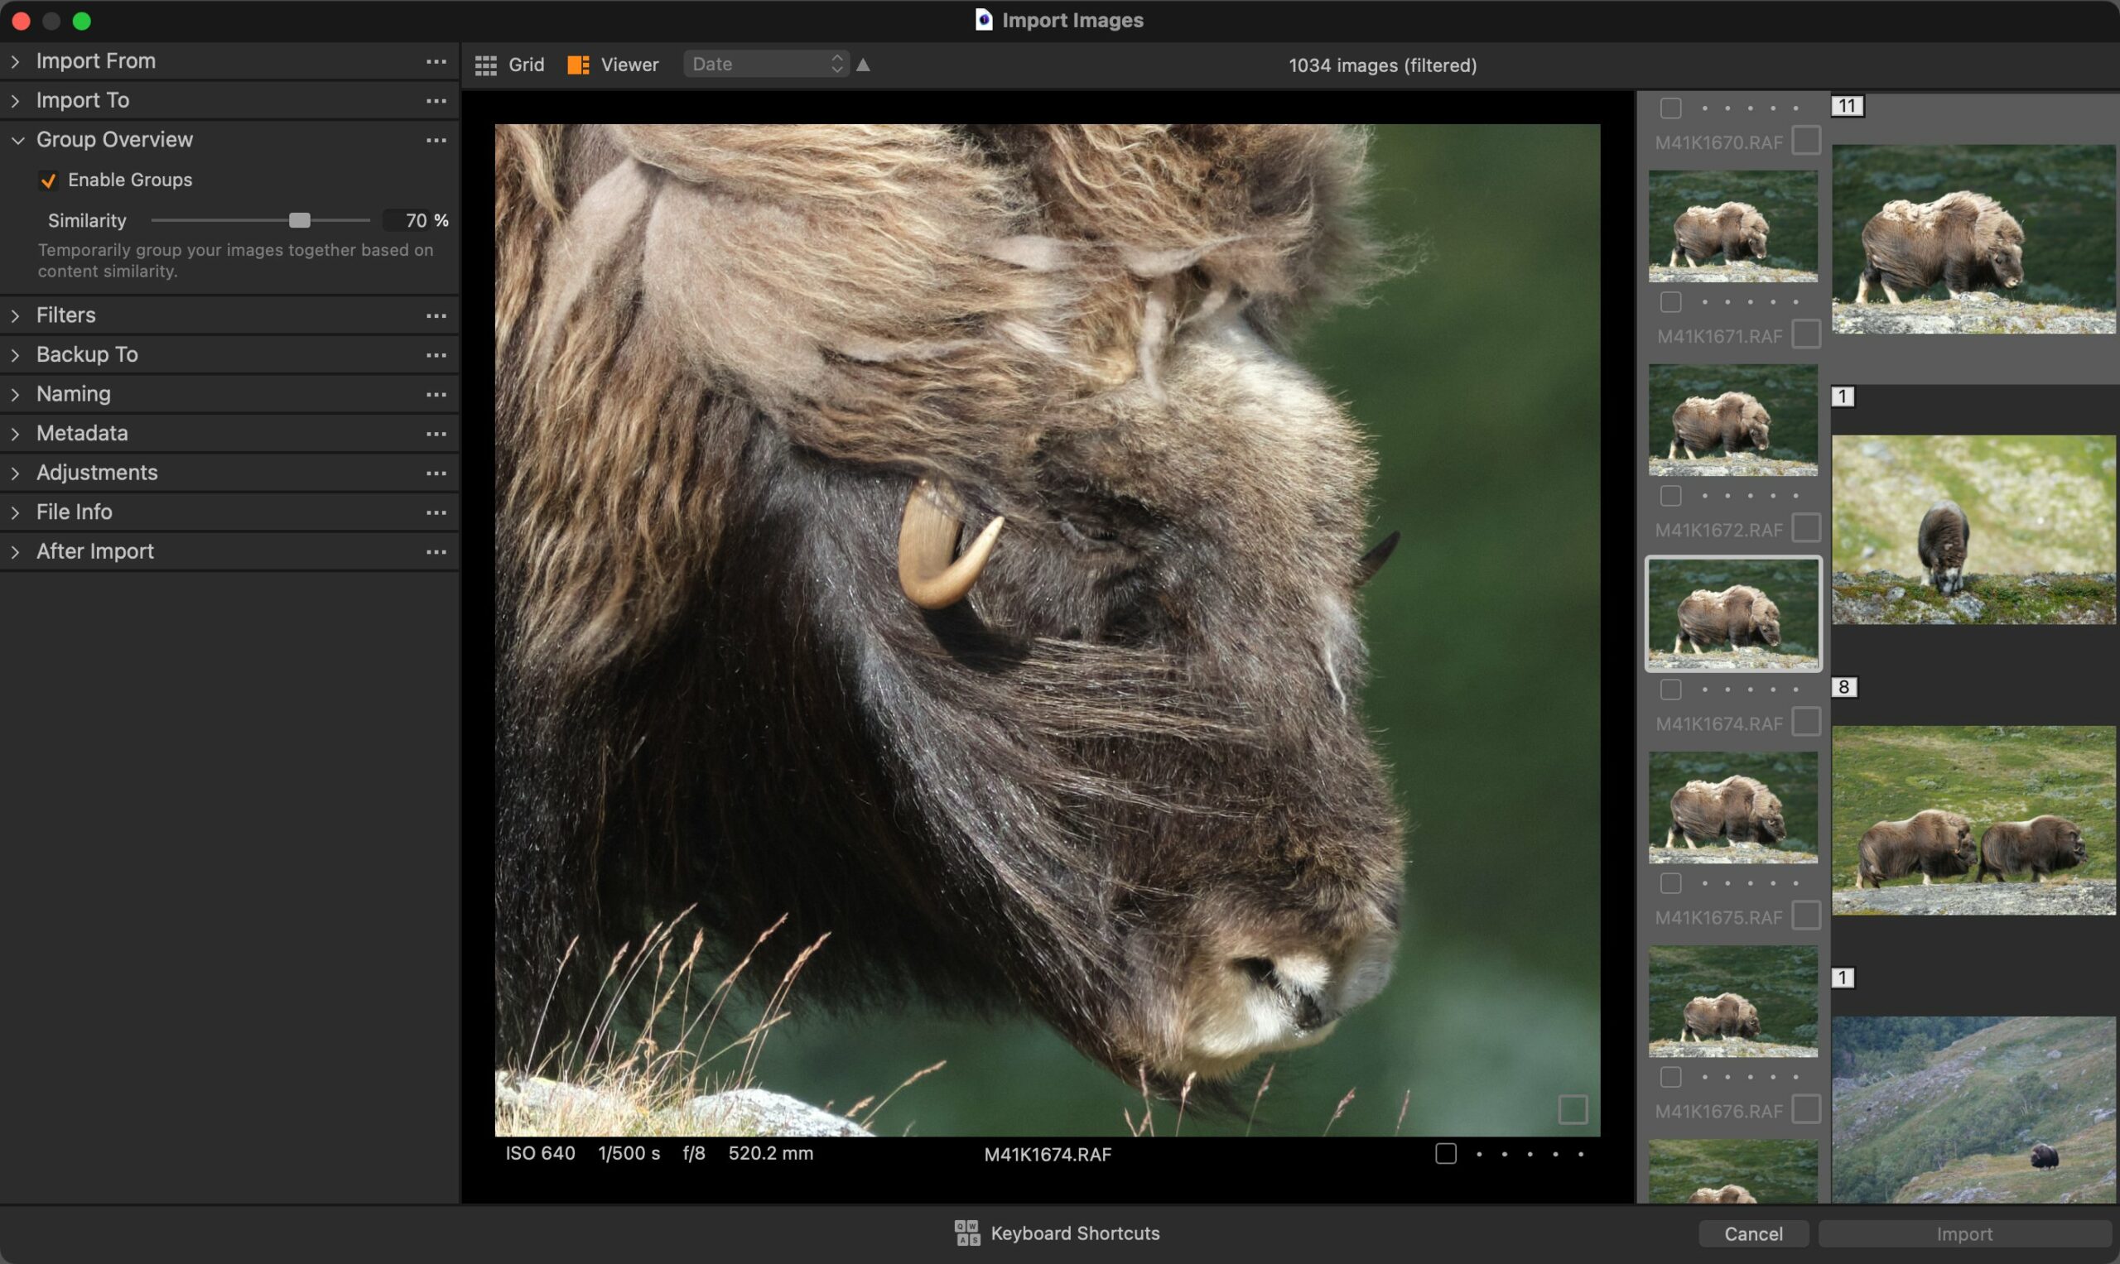The image size is (2120, 1264).
Task: Click the Keyboard Shortcuts icon
Action: point(967,1233)
